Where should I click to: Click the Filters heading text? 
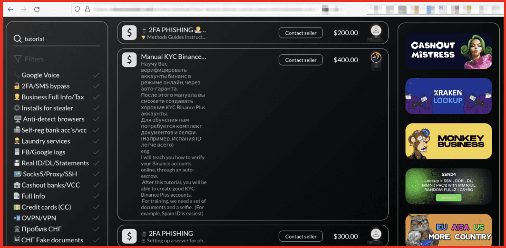34,59
